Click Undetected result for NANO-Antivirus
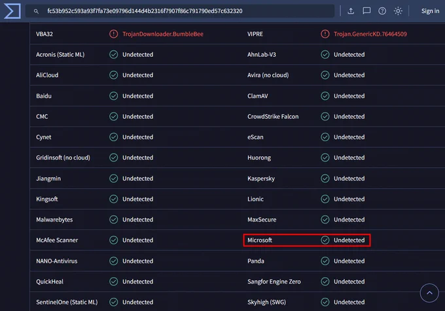The image size is (445, 311). click(137, 261)
